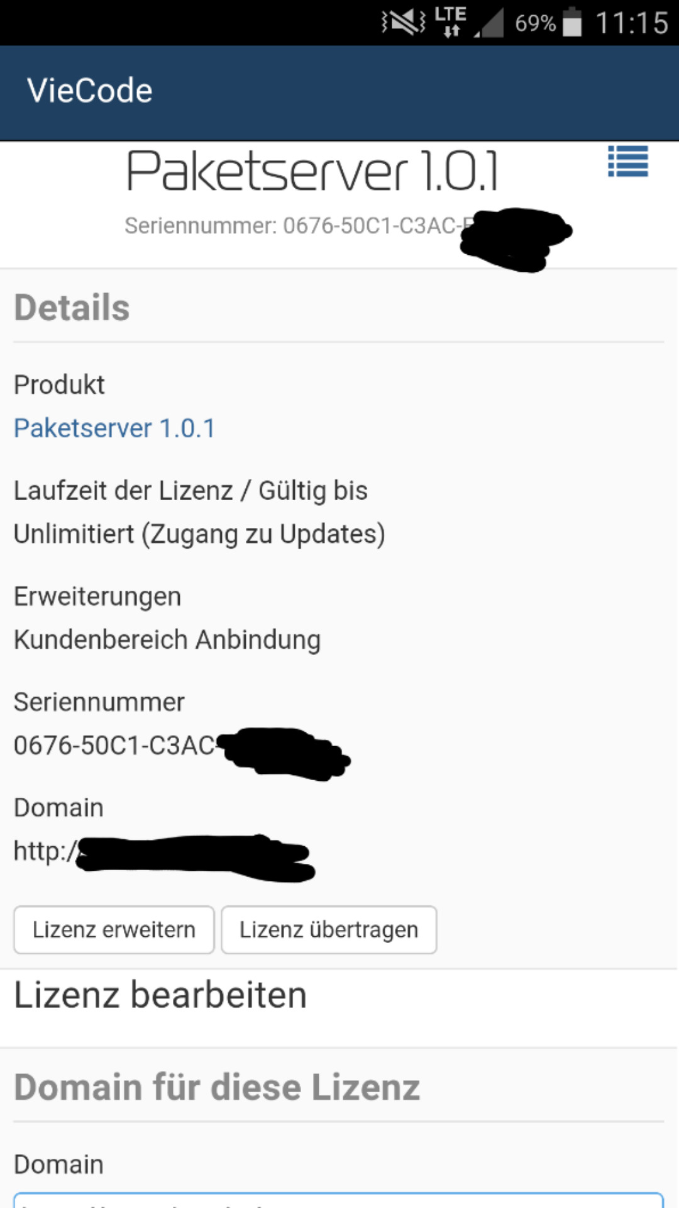The image size is (679, 1208).
Task: Open the blue list menu icon
Action: pos(627,162)
